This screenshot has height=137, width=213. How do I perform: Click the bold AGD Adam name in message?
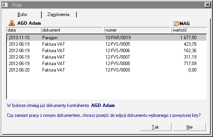click(x=103, y=105)
